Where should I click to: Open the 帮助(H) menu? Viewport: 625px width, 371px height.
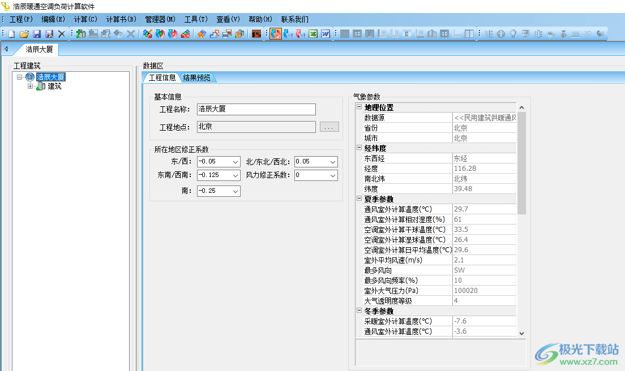(260, 19)
